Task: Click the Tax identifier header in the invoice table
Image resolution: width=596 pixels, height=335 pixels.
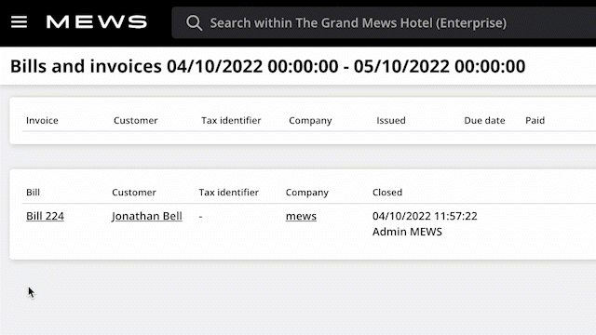Action: point(231,120)
